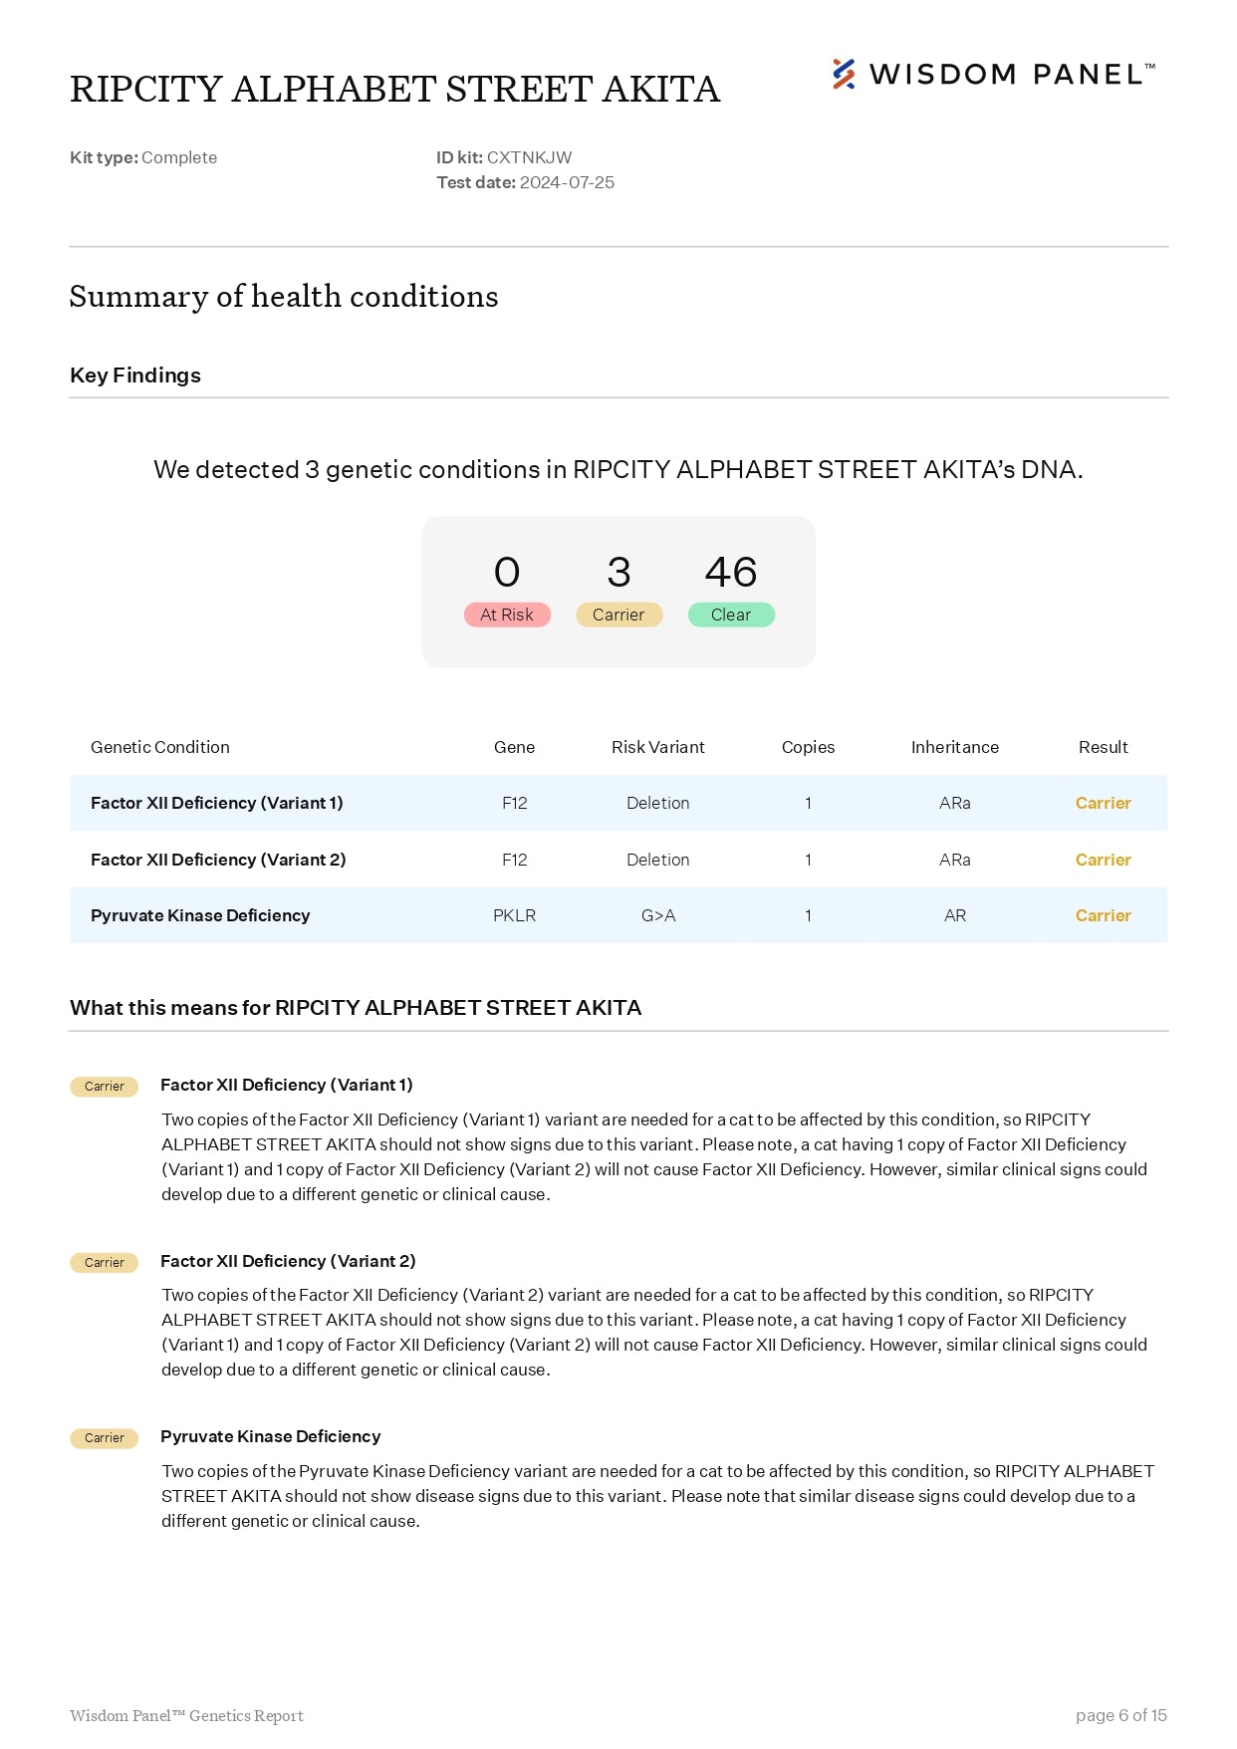Click the Wisdom Panel brand name text
Screen dimensions: 1237x1749
click(x=1012, y=75)
